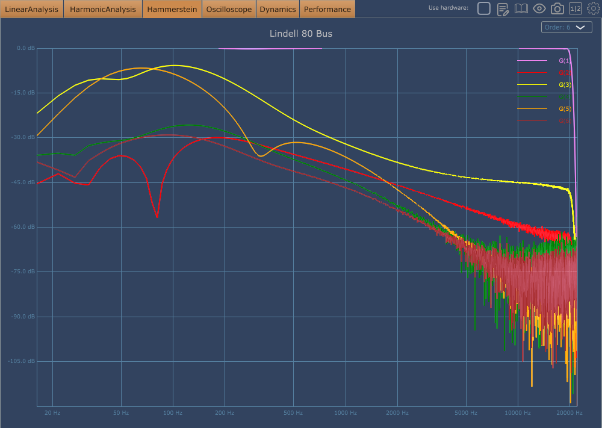The height and width of the screenshot is (428, 602).
Task: Take a snapshot with the camera icon
Action: (557, 8)
